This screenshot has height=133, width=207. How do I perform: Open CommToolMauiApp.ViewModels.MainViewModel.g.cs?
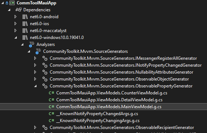tap(109, 107)
